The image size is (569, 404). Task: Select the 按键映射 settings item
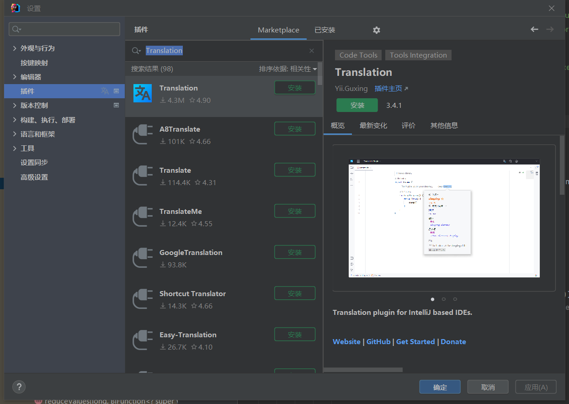(34, 63)
